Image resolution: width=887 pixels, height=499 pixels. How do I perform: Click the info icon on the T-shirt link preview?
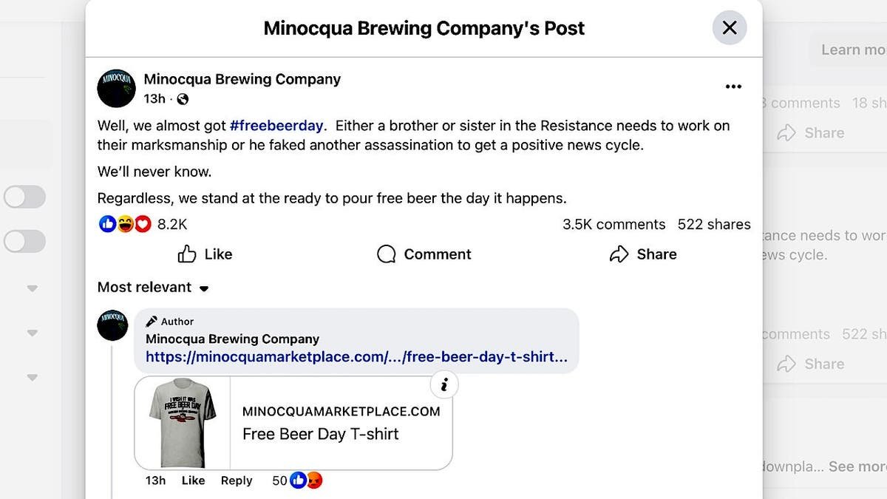(444, 384)
